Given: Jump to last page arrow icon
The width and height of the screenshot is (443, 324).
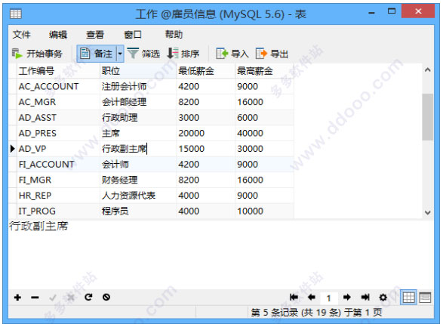Looking at the screenshot, I should [365, 297].
